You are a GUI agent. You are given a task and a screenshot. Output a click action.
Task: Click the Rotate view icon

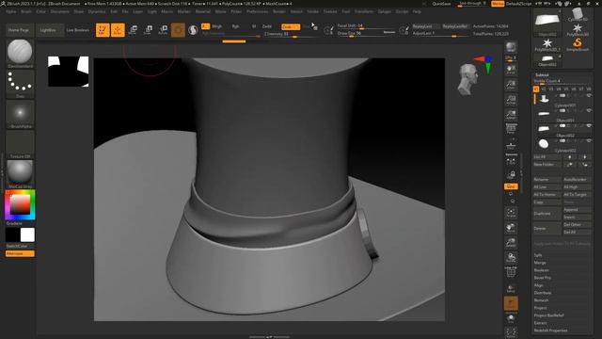point(511,257)
